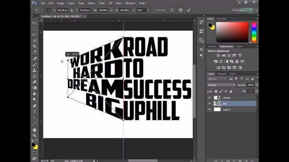Hide the BIG layer
The image size is (289, 162).
tap(210, 103)
